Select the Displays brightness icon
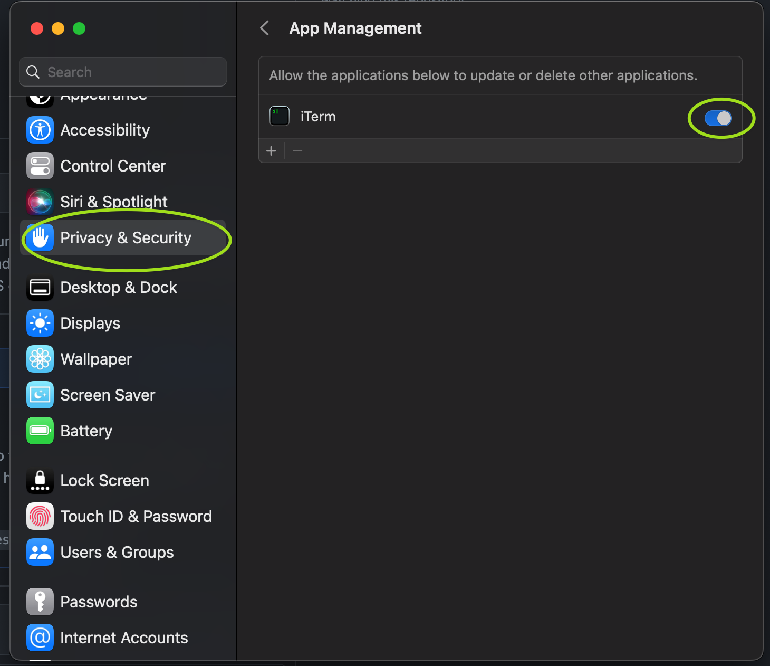This screenshot has width=770, height=666. (40, 323)
